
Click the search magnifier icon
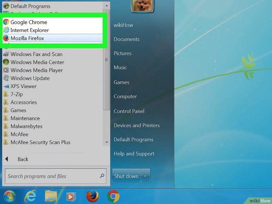[x=102, y=176]
